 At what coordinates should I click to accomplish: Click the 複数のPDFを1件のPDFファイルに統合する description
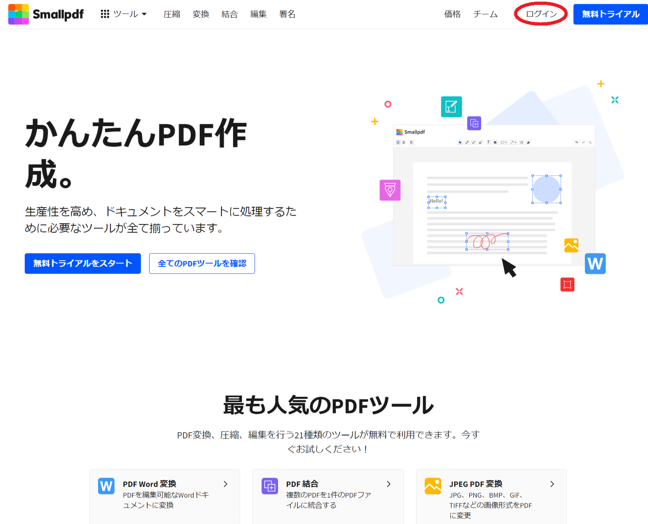329,500
